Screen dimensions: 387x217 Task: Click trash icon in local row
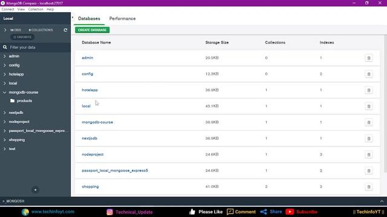(369, 106)
